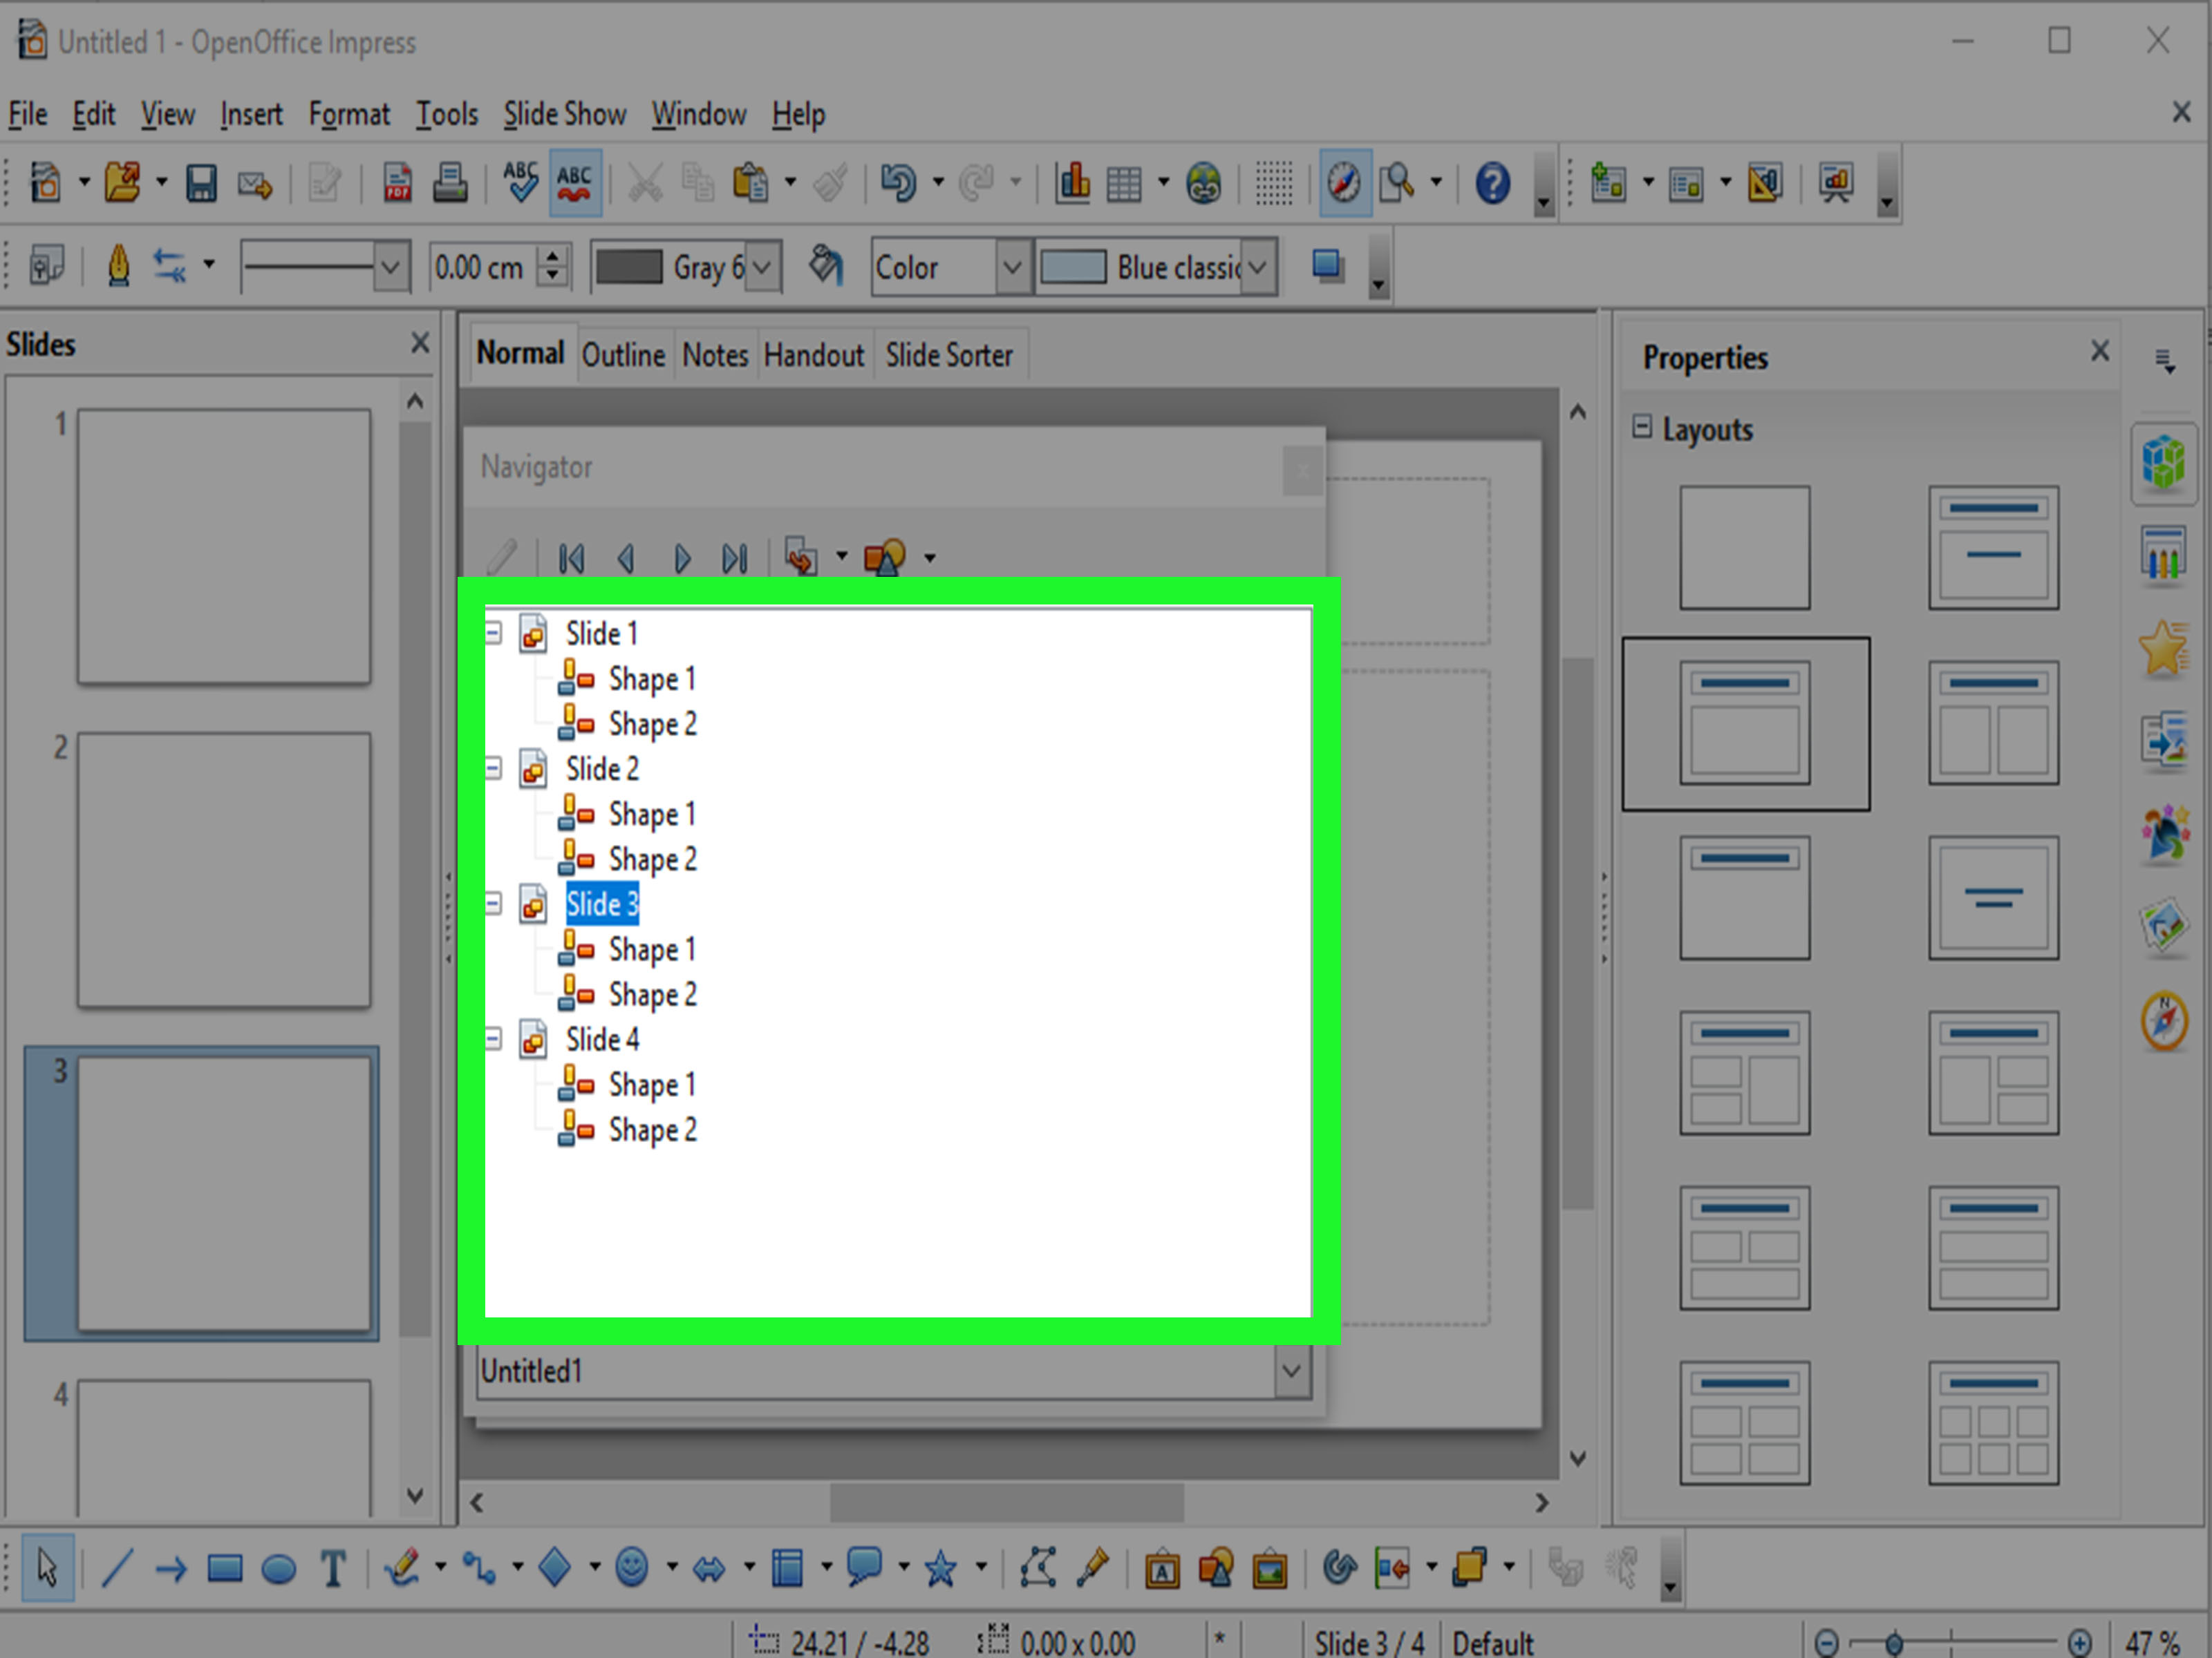Collapse the Layouts section expander

pos(1642,428)
